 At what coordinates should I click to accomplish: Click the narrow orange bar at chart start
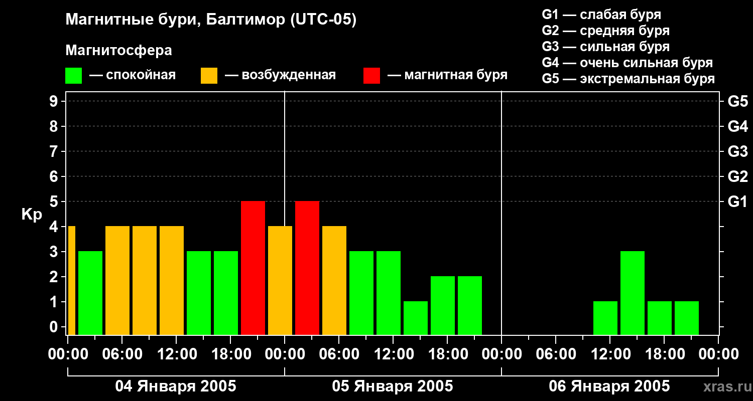[71, 280]
